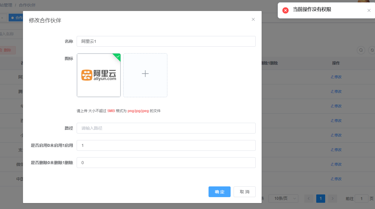Viewport: 375px width, 209px height.
Task: Confirm changes with the 确定 button
Action: tap(220, 192)
